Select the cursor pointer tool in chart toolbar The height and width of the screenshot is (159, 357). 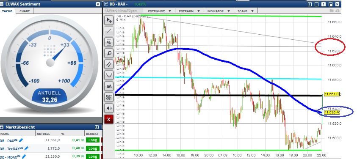tap(109, 20)
